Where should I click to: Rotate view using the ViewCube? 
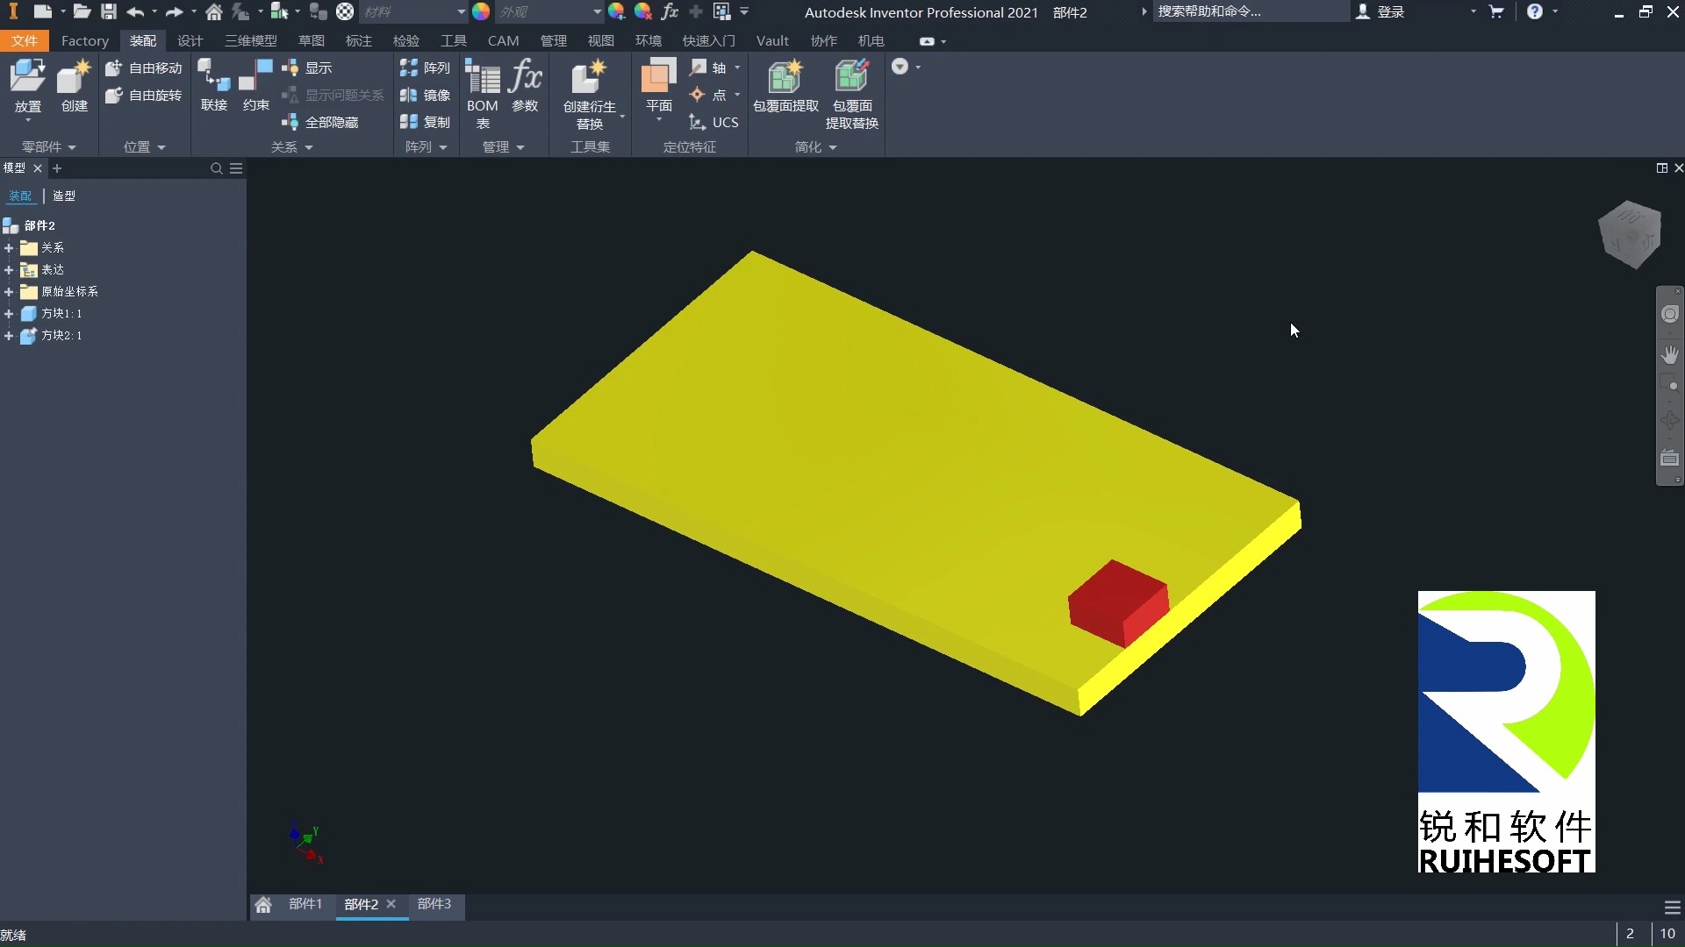(1630, 235)
